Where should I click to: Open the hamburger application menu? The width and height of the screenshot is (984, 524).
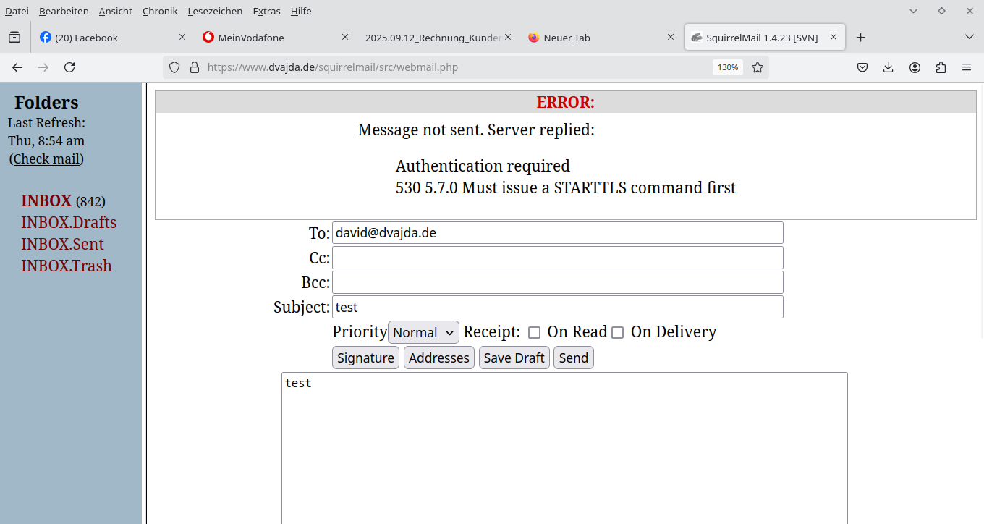pos(967,67)
